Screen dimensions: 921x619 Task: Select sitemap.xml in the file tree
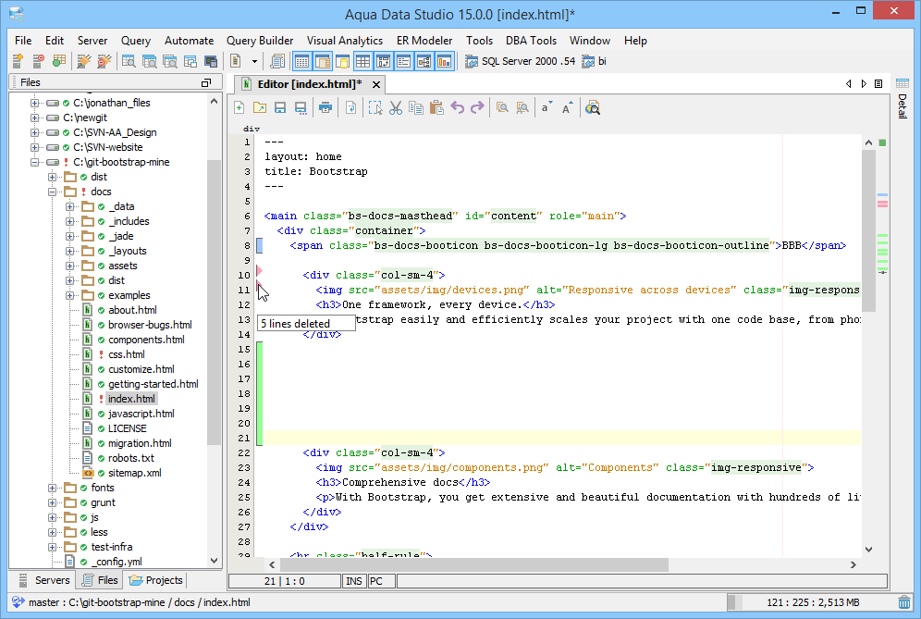click(134, 473)
